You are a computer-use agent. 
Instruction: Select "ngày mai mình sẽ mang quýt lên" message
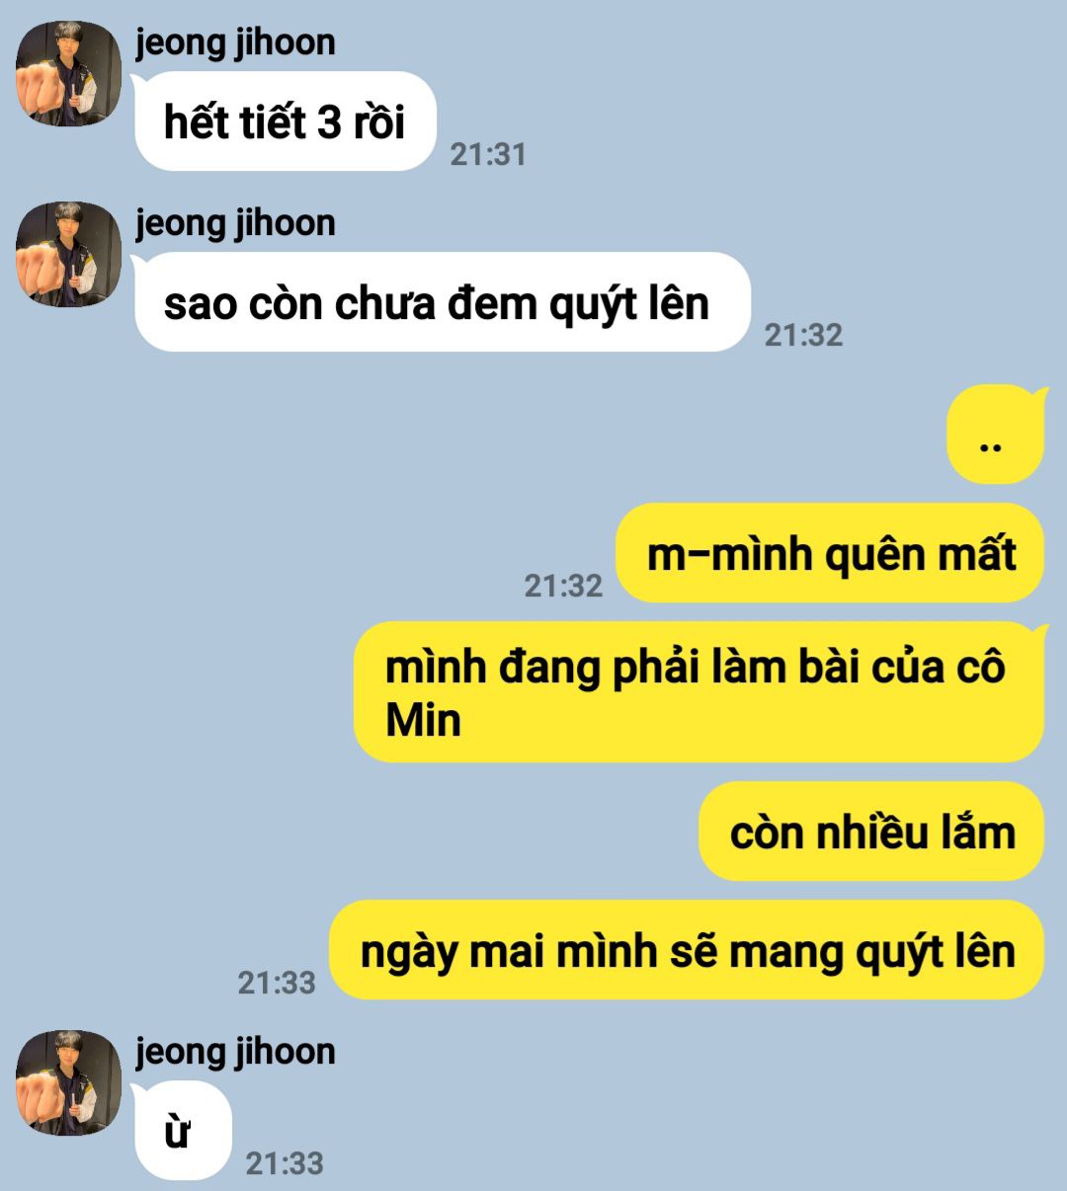[687, 950]
